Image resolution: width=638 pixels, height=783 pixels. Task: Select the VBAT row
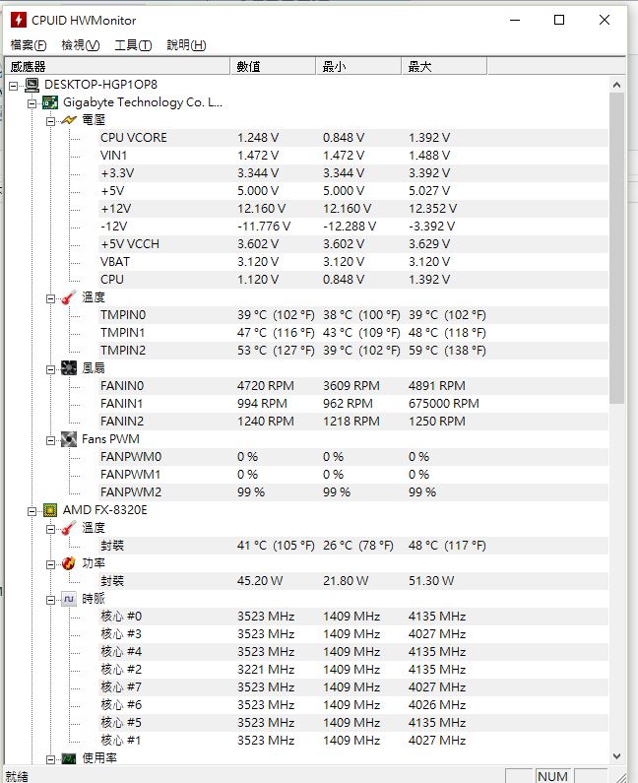pos(352,262)
